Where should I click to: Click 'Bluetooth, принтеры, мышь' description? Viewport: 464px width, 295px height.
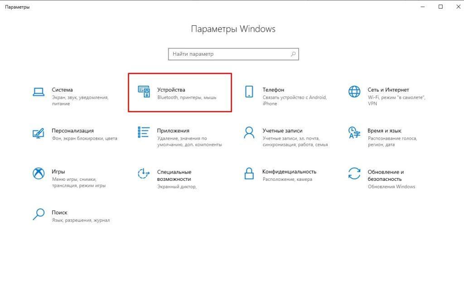click(x=187, y=97)
